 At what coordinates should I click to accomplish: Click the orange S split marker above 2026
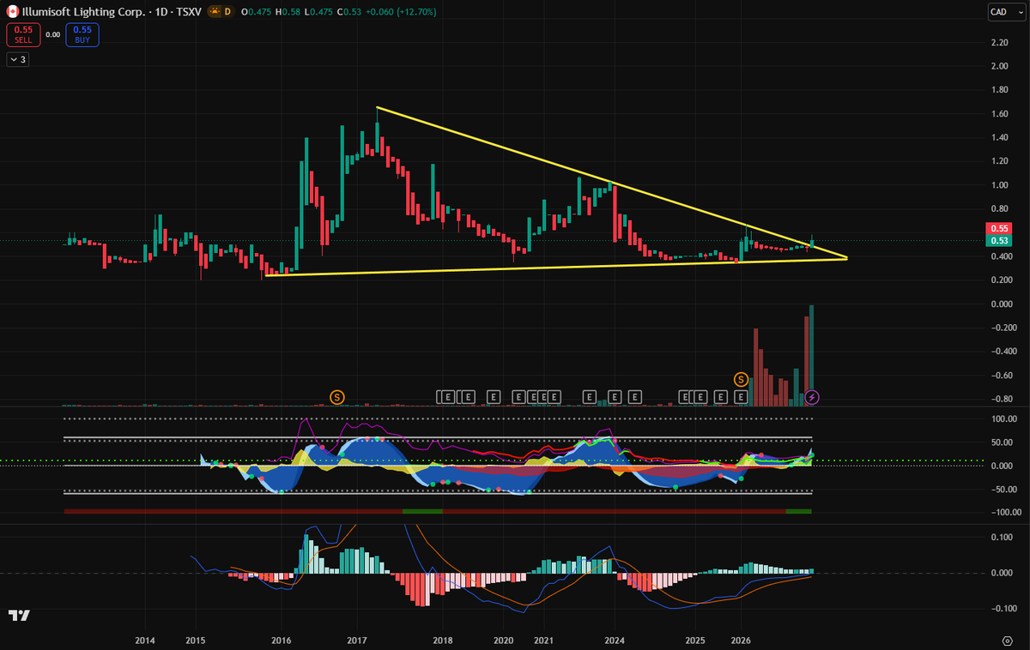(741, 379)
